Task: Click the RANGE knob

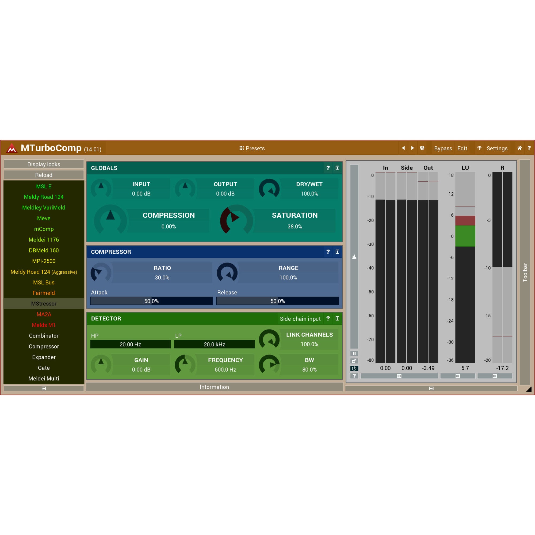Action: (227, 273)
